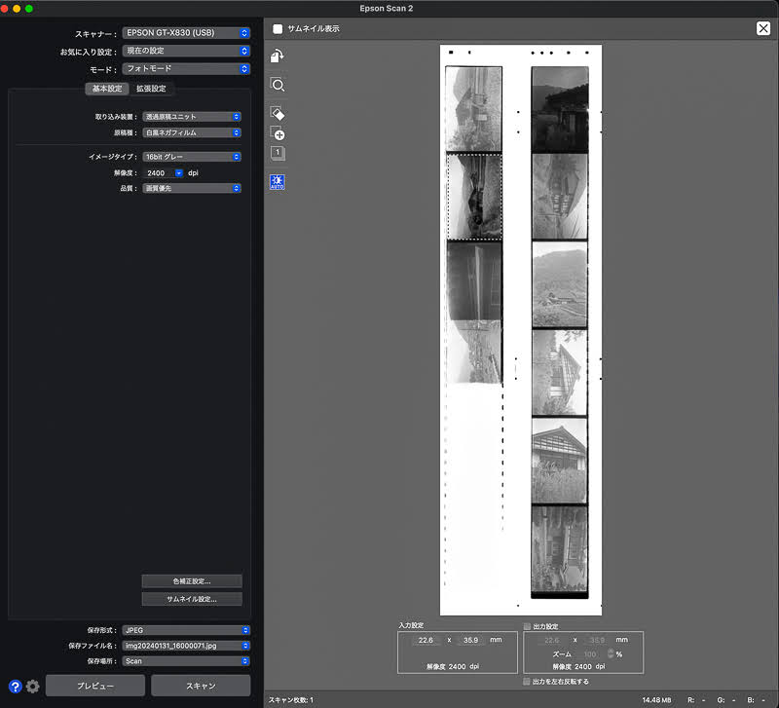Click the スキャン button
Screen dimensions: 779x708
point(201,686)
